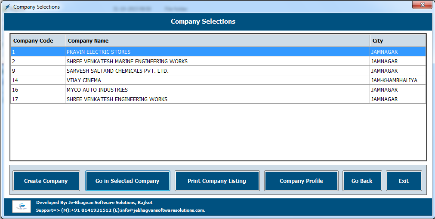435x219 pixels.
Task: Open Go in Selected Company
Action: [128, 181]
